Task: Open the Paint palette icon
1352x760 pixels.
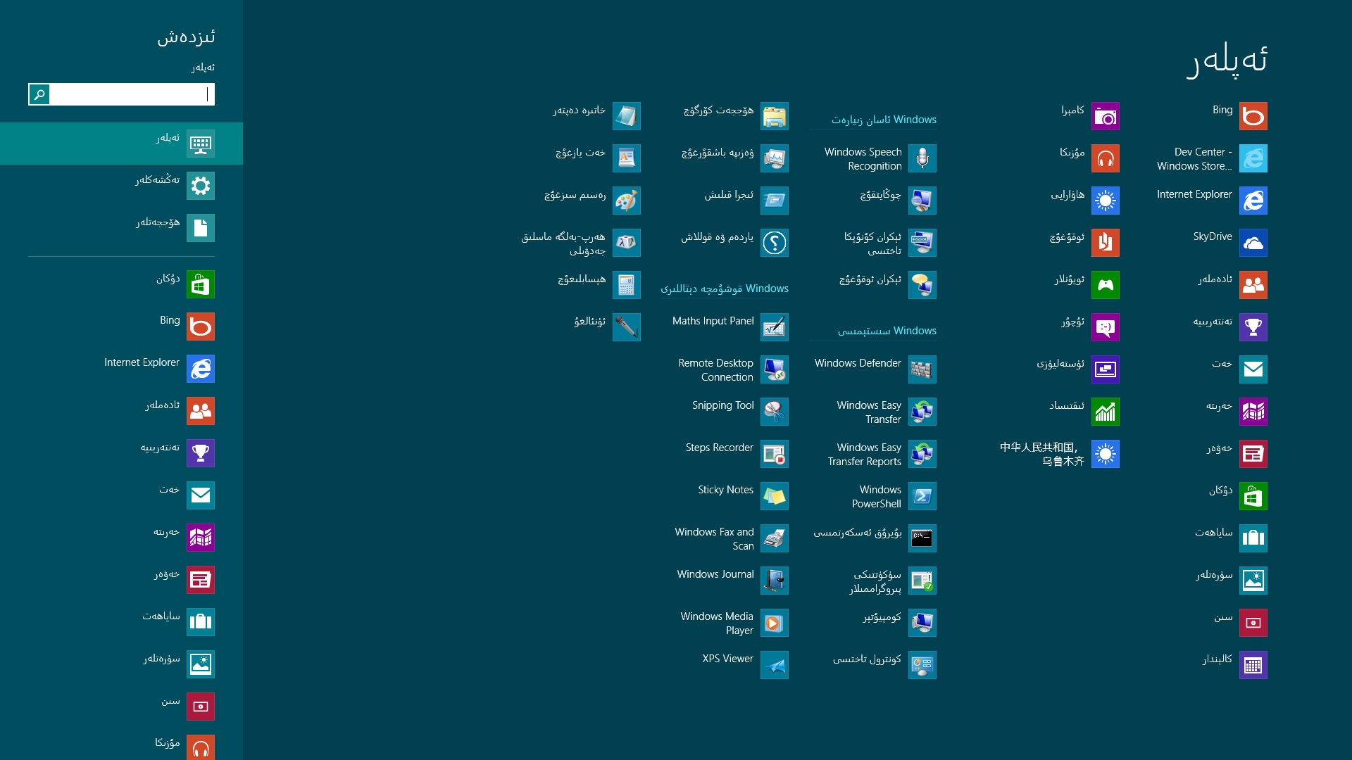Action: [627, 201]
